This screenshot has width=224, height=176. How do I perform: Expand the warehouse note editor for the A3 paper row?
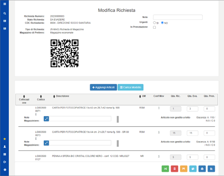tap(46, 119)
